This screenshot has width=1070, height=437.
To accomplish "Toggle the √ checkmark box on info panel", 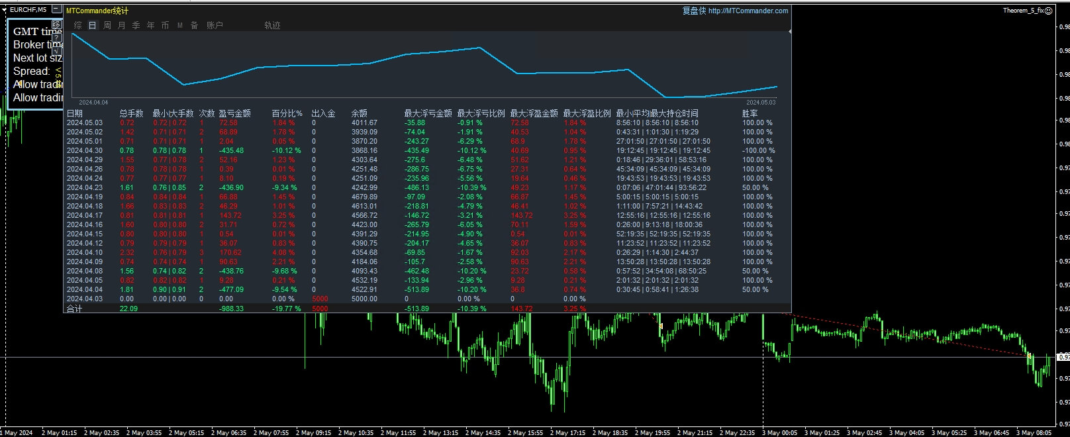I will [56, 50].
